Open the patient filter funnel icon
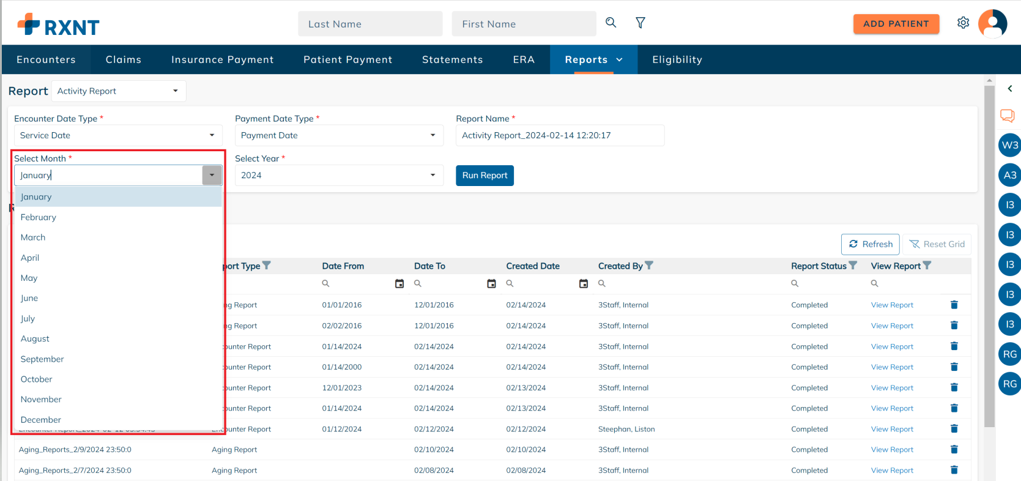The height and width of the screenshot is (481, 1021). point(640,23)
